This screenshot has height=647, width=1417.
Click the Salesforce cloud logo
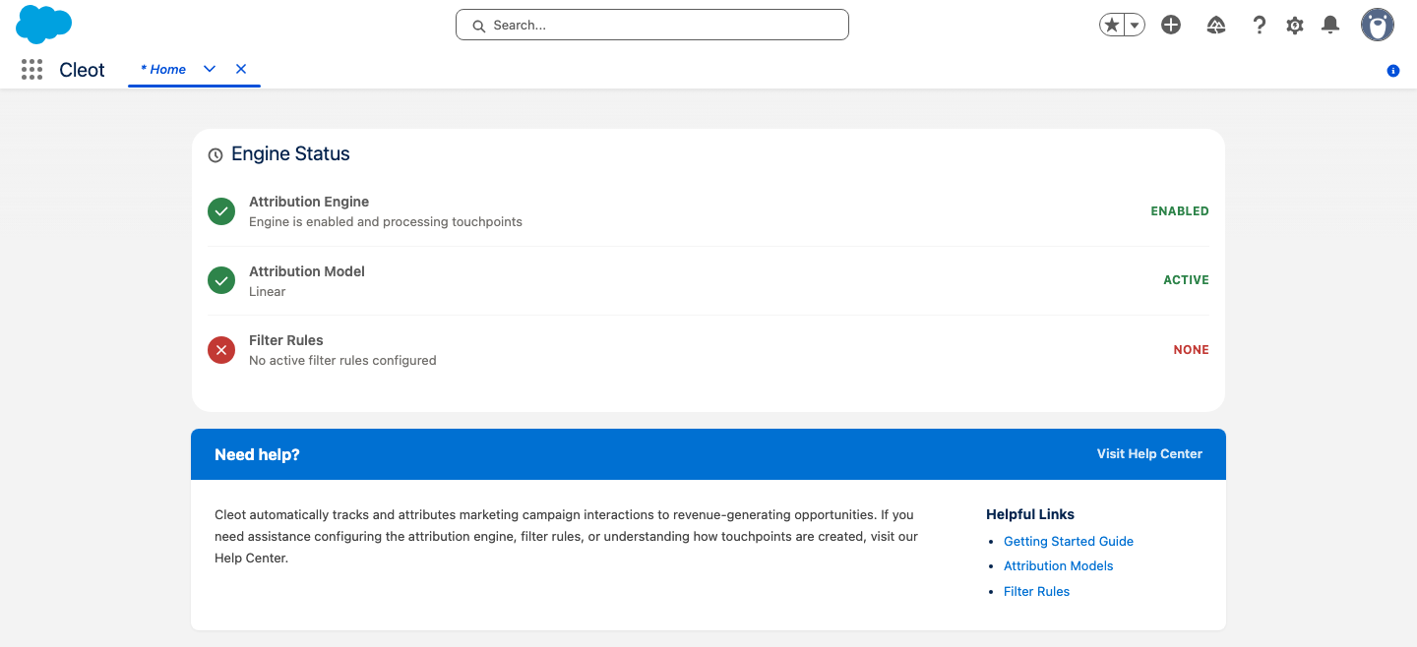click(44, 25)
